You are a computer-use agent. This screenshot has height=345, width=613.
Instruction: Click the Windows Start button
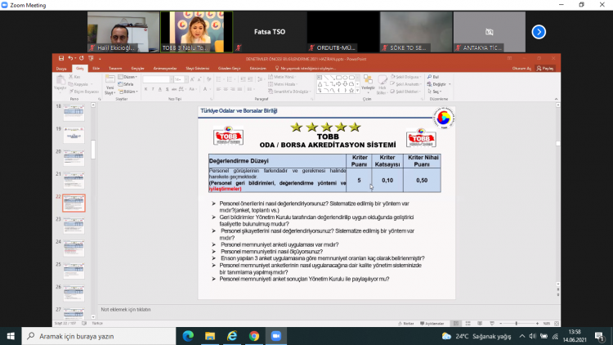pyautogui.click(x=11, y=336)
